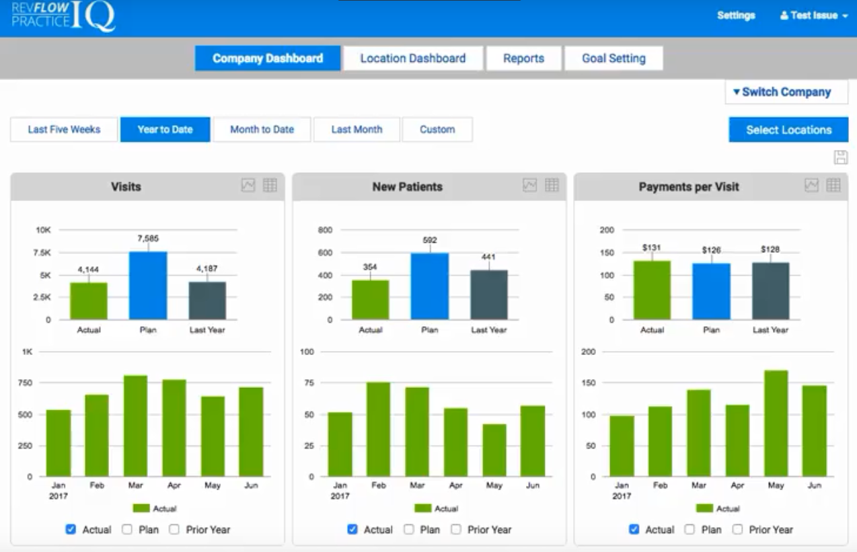Open the RevFlow Practice IQ logo
857x552 pixels.
(63, 16)
